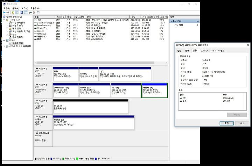252x166 pixels.
Task: Collapse the Storage tree node
Action: [x=4, y=40]
